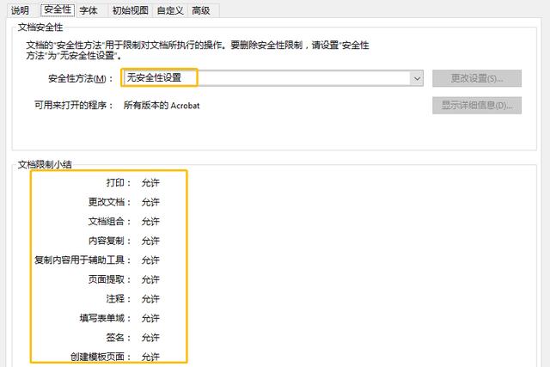Select the 安全性 tab
Viewport: 550px width, 367px height.
58,9
